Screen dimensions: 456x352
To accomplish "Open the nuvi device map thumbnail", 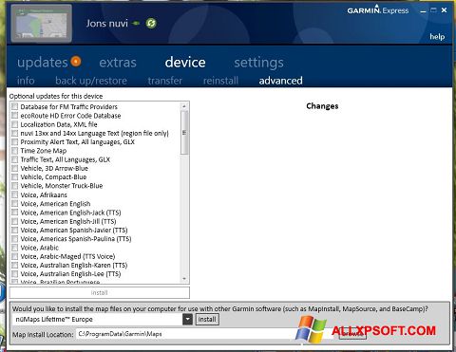I will [42, 24].
